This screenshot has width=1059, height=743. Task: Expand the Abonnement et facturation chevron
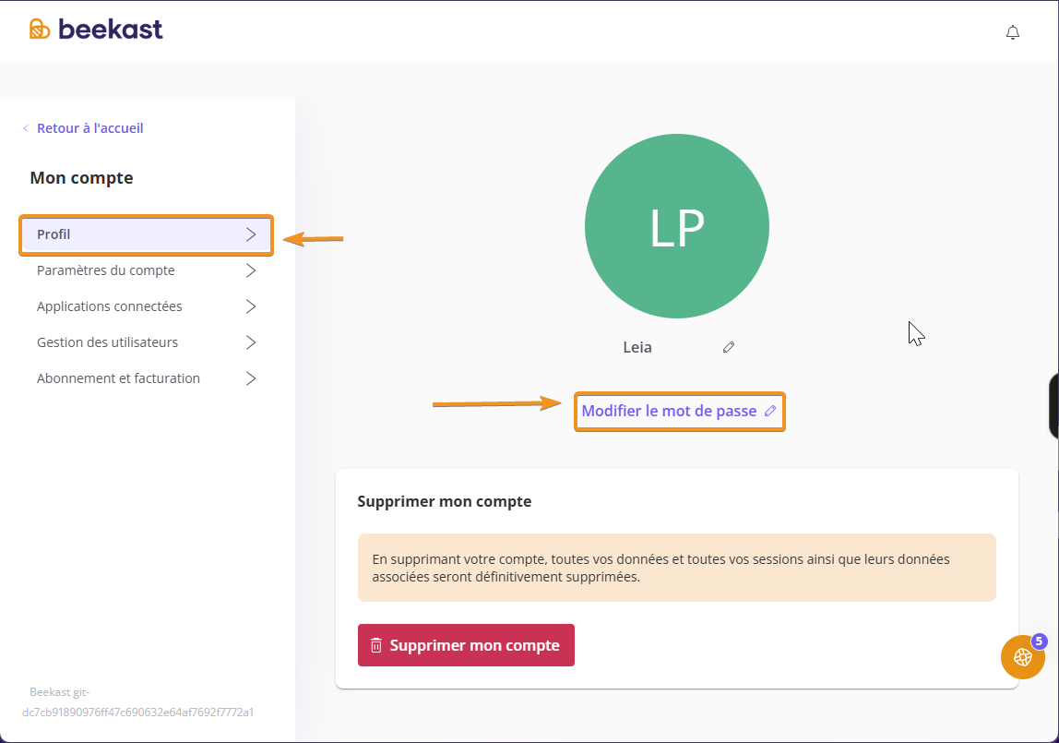[251, 378]
